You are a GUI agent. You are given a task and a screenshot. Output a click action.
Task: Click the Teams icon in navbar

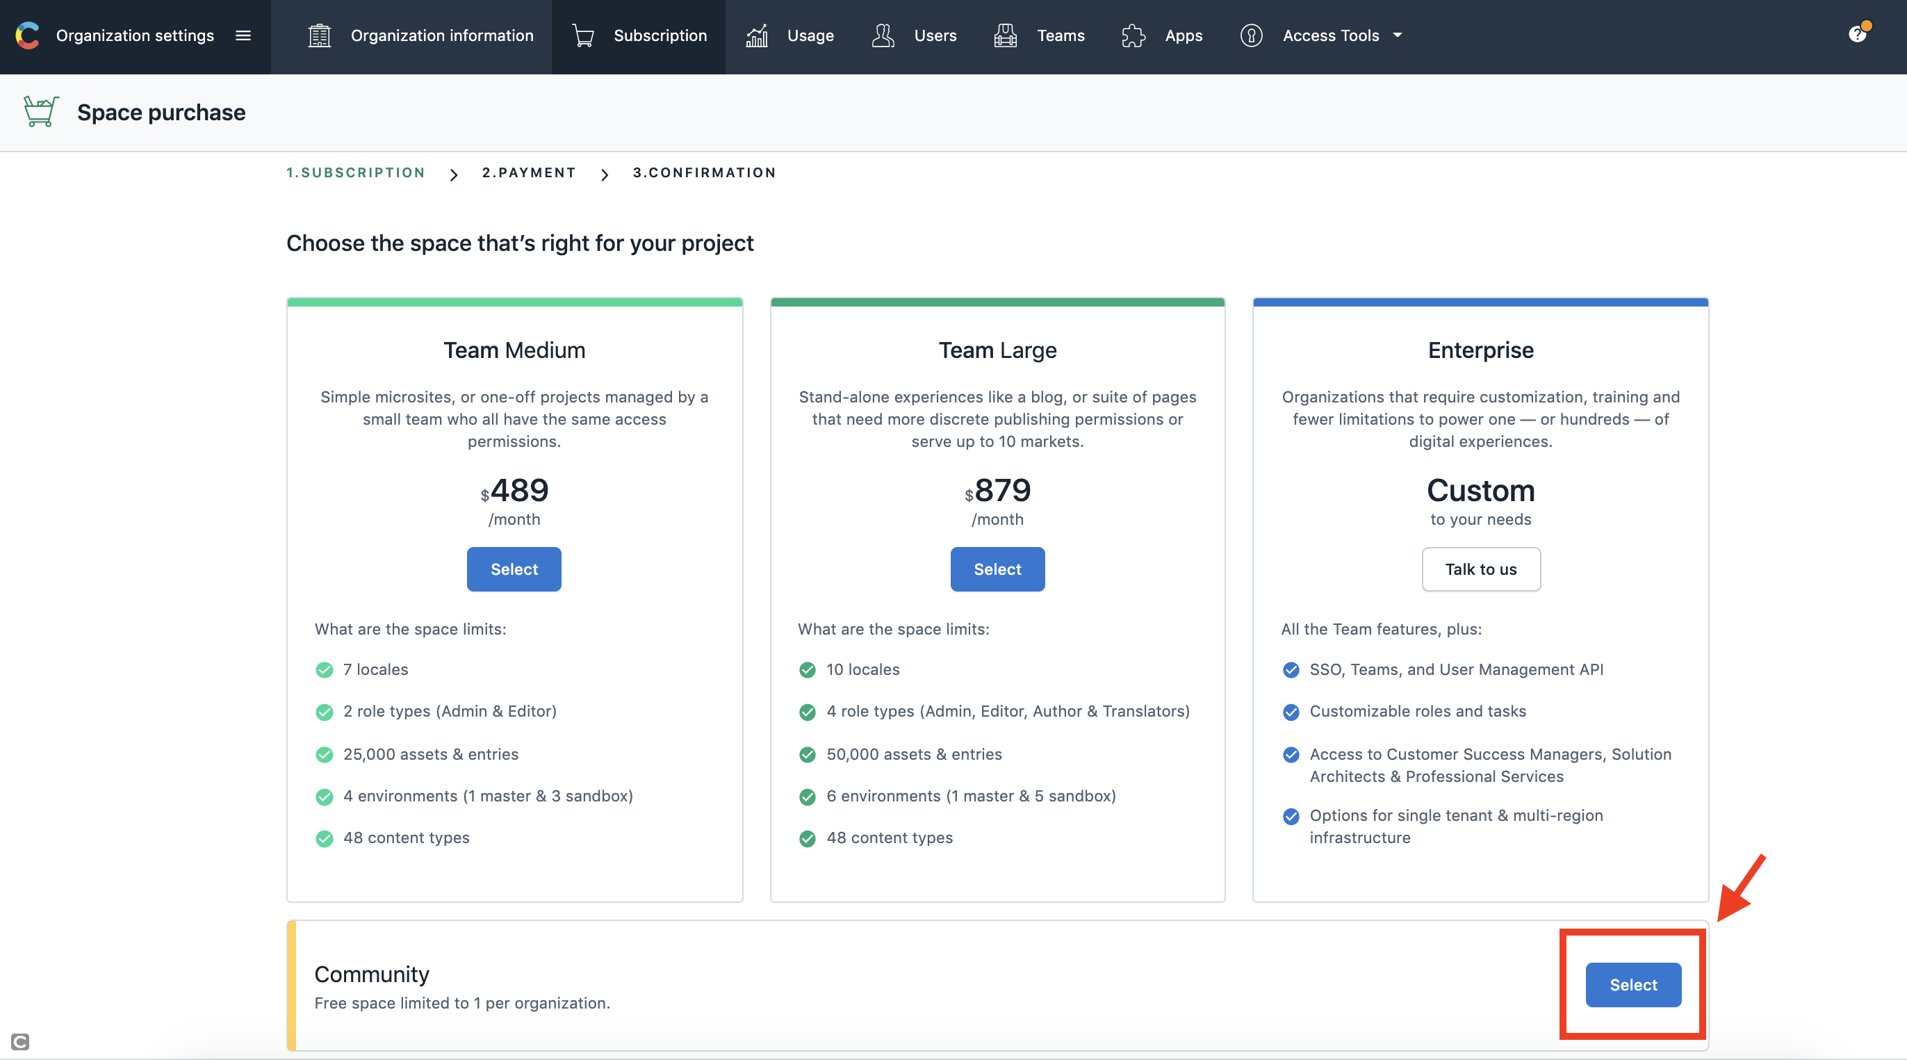(1006, 35)
